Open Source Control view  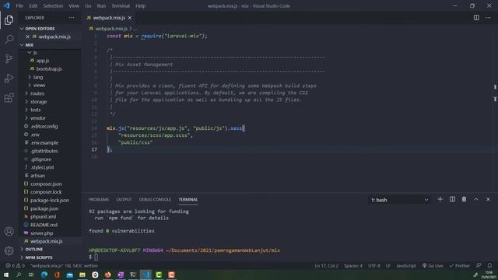(9, 58)
